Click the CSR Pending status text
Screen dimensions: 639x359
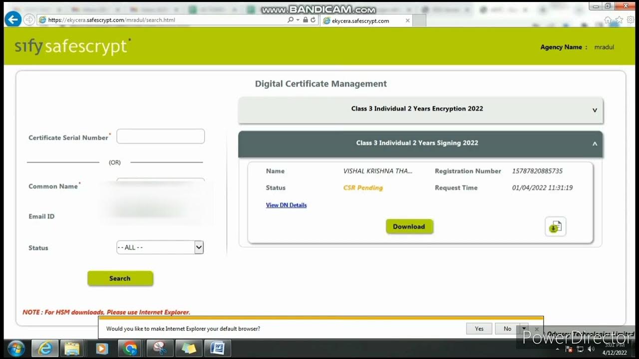[363, 188]
